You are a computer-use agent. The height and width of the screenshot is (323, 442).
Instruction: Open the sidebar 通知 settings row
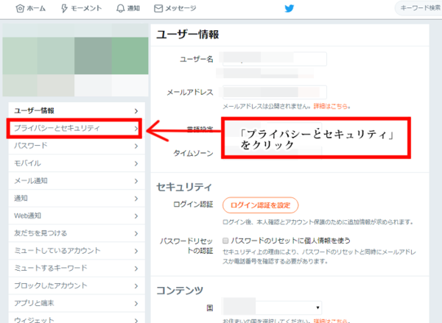tap(77, 198)
